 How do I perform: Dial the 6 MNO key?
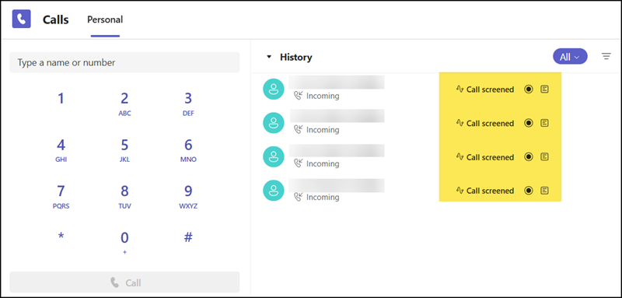point(188,151)
